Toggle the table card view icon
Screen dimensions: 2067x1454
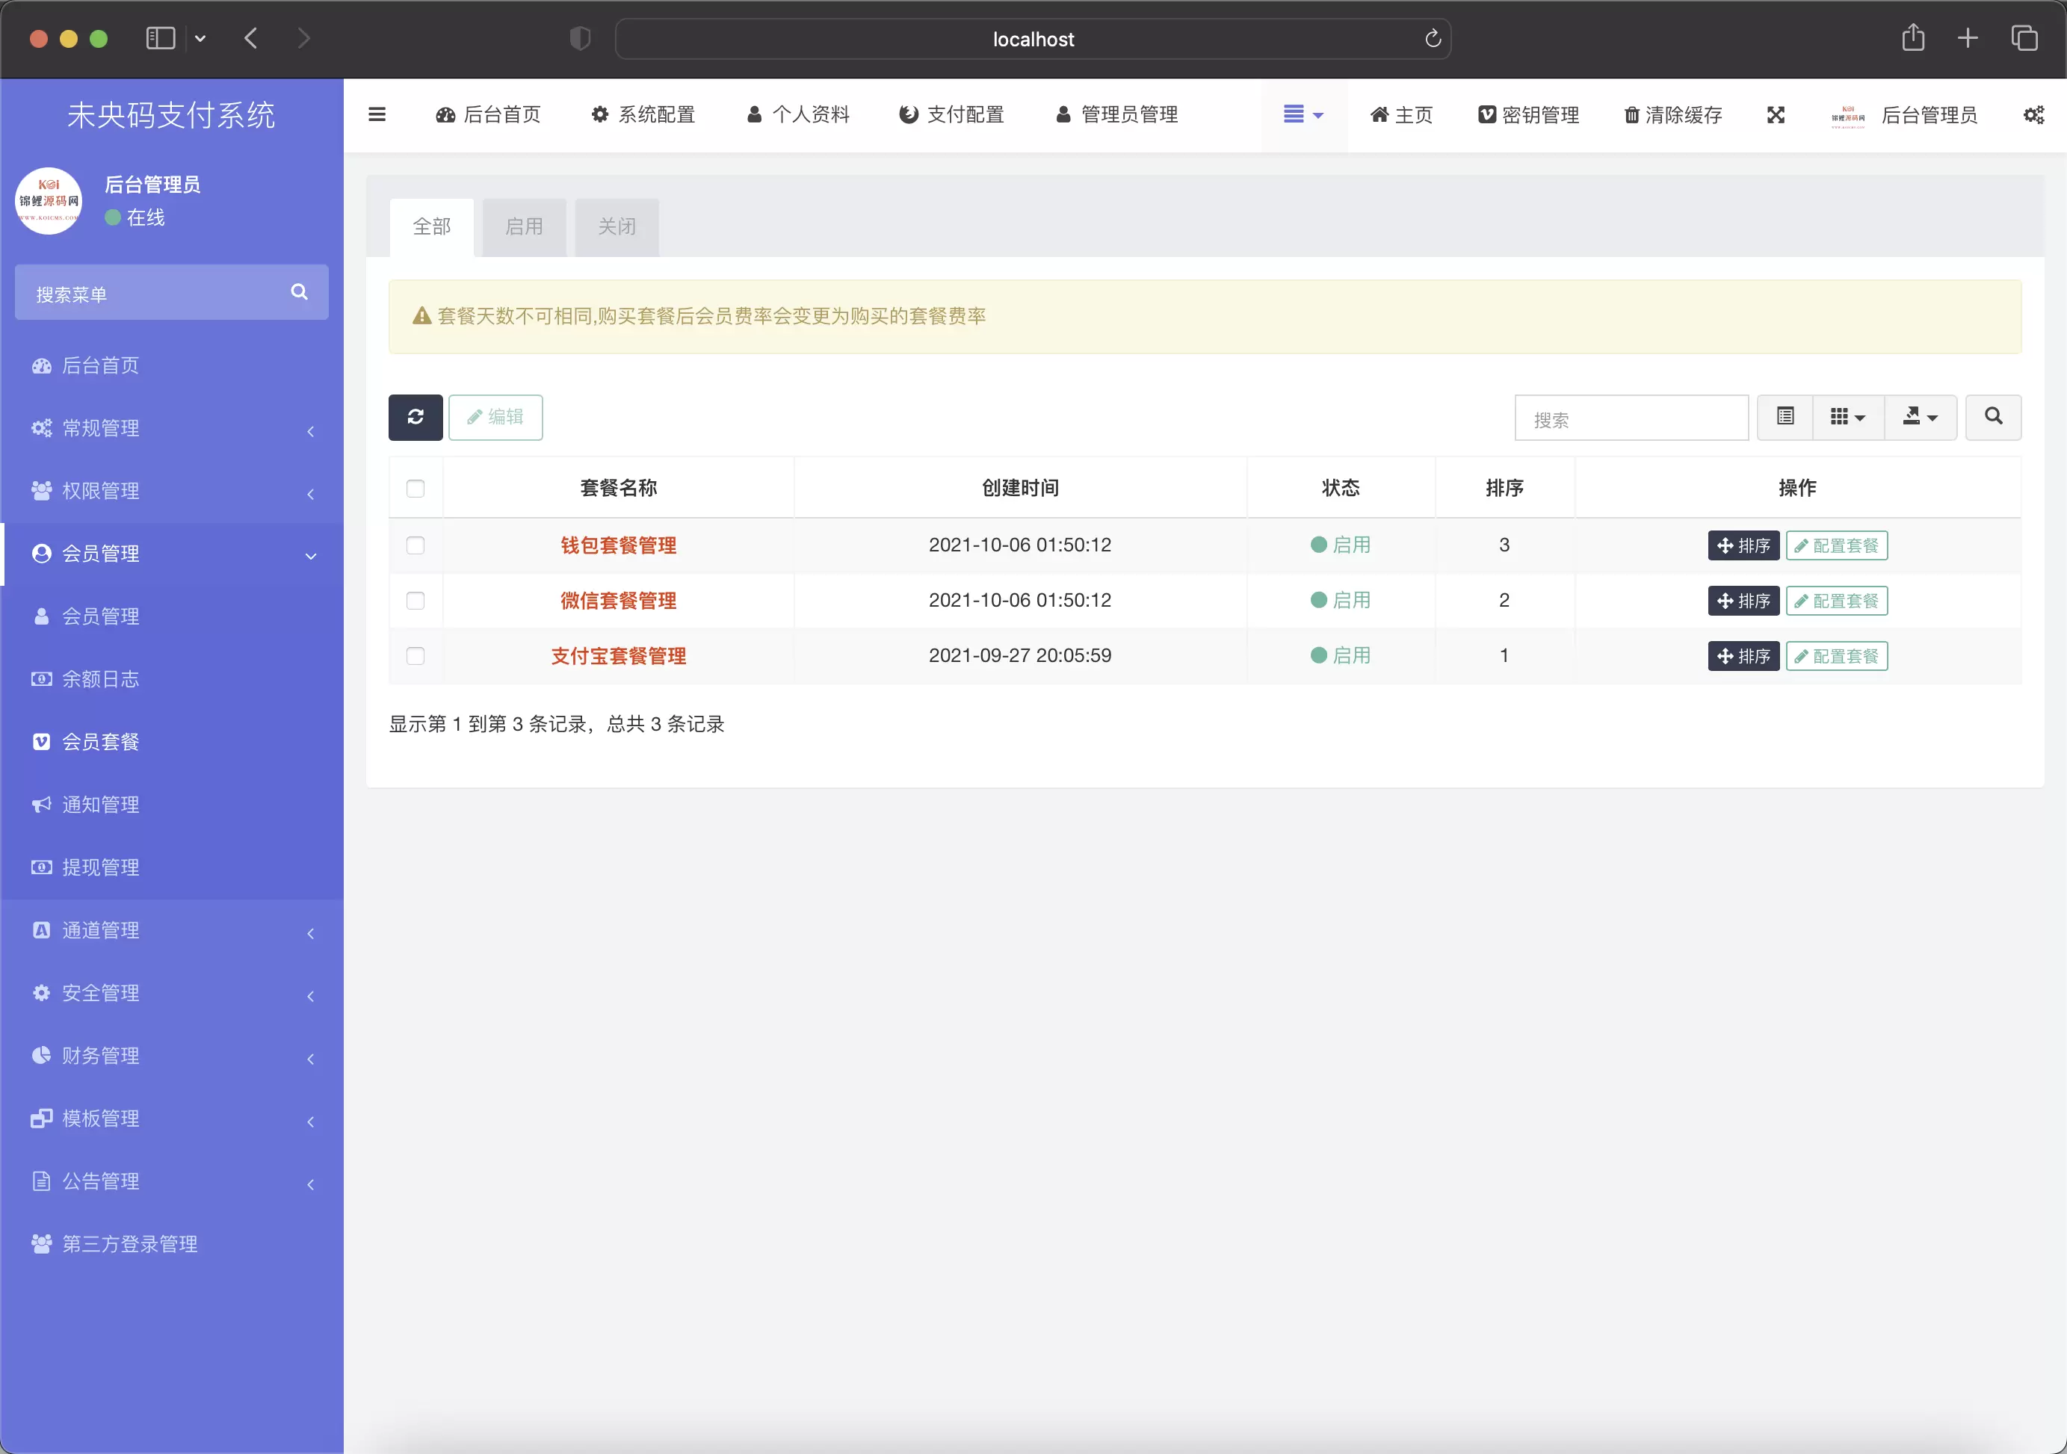(x=1785, y=417)
